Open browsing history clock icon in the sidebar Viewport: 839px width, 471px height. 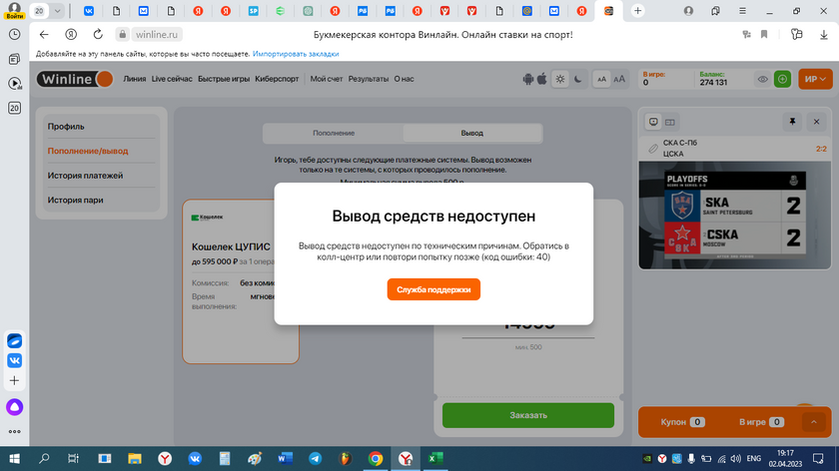click(14, 34)
